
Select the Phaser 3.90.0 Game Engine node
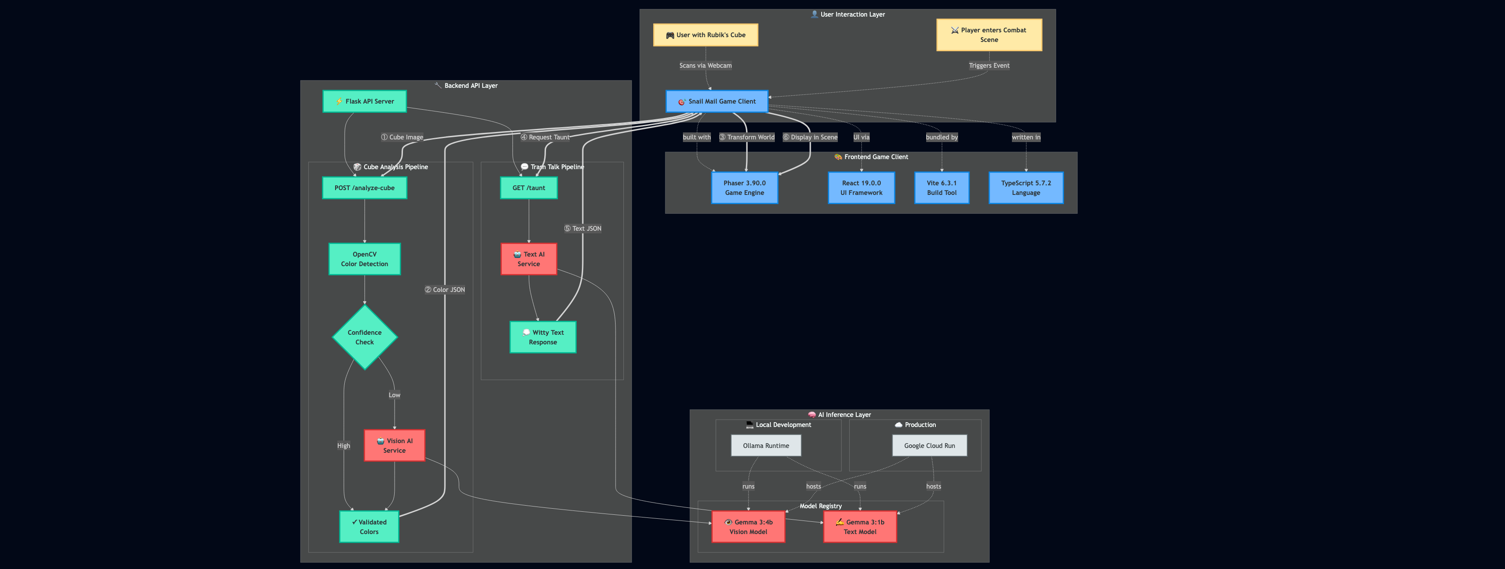744,188
